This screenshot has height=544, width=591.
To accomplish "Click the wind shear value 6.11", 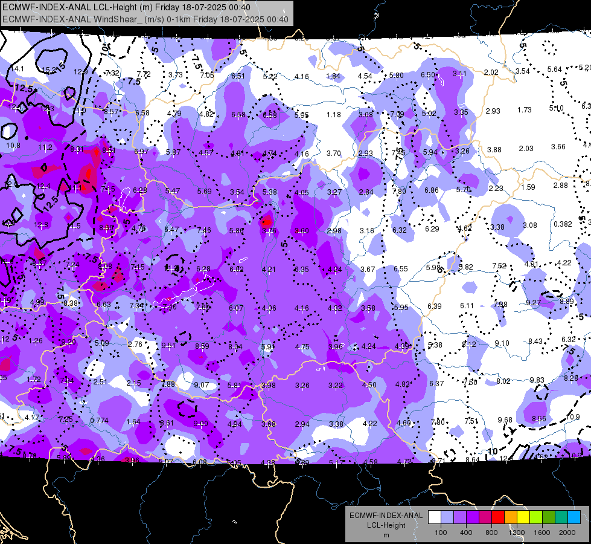I will 467,305.
